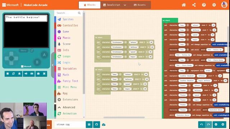Zoom out the workspace

pos(216,124)
